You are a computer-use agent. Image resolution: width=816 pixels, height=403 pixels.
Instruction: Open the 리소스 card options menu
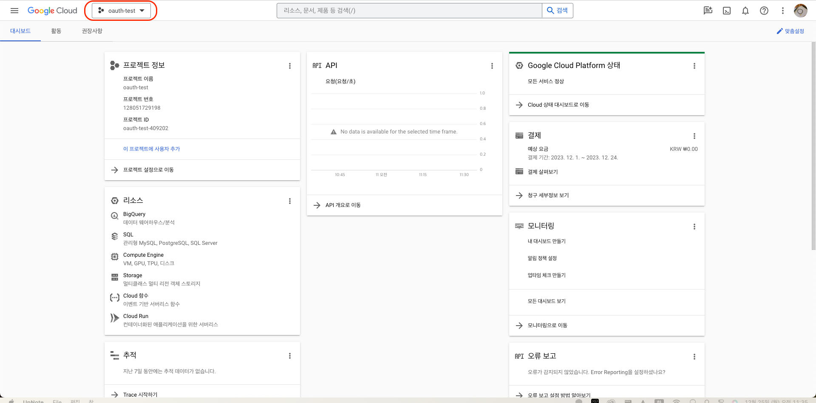290,201
